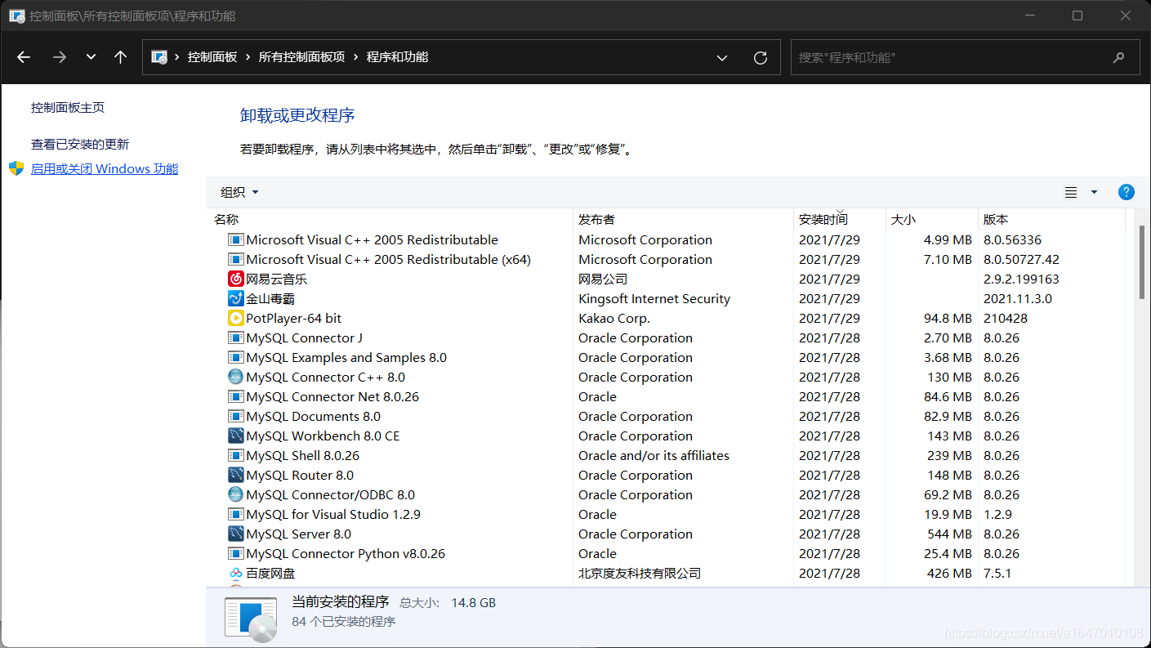Click the MySQL Workbench 8.0 CE icon
The height and width of the screenshot is (648, 1151).
pyautogui.click(x=235, y=436)
